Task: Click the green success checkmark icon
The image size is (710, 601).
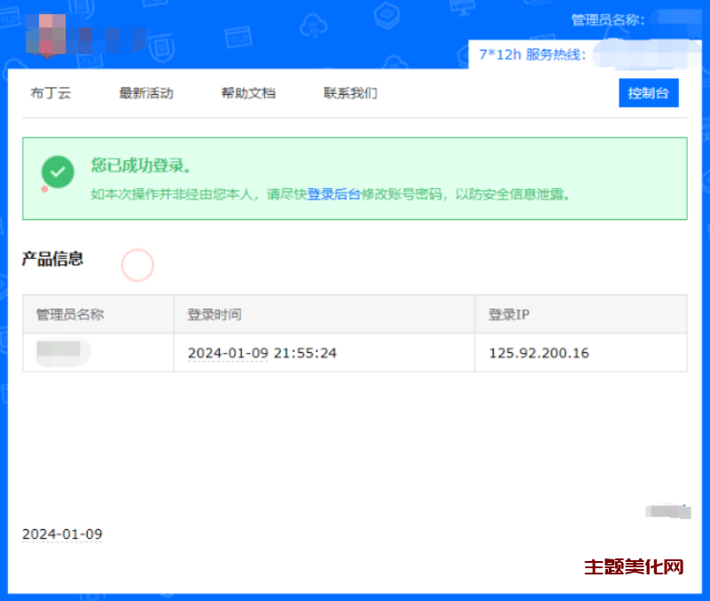Action: pos(58,171)
